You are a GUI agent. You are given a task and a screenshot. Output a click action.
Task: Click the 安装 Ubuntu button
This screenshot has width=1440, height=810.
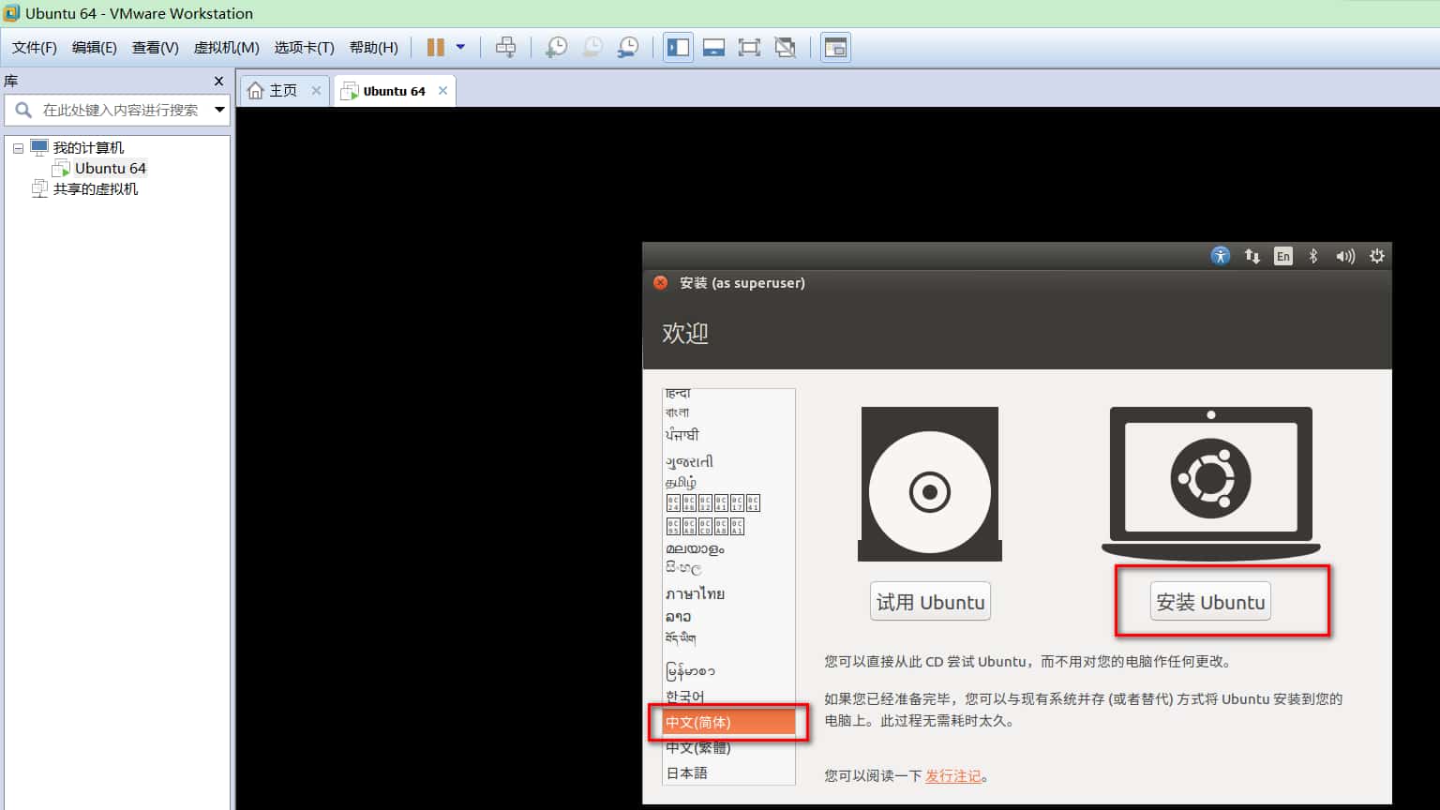pos(1209,601)
